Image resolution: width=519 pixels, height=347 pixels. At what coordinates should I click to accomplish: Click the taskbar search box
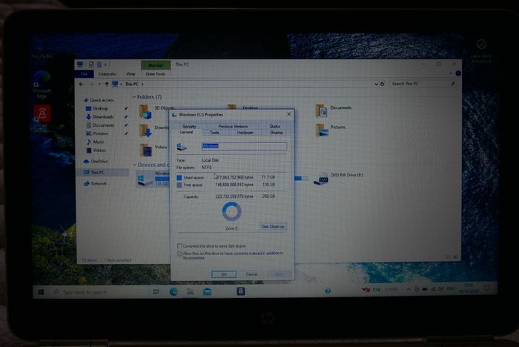(99, 292)
